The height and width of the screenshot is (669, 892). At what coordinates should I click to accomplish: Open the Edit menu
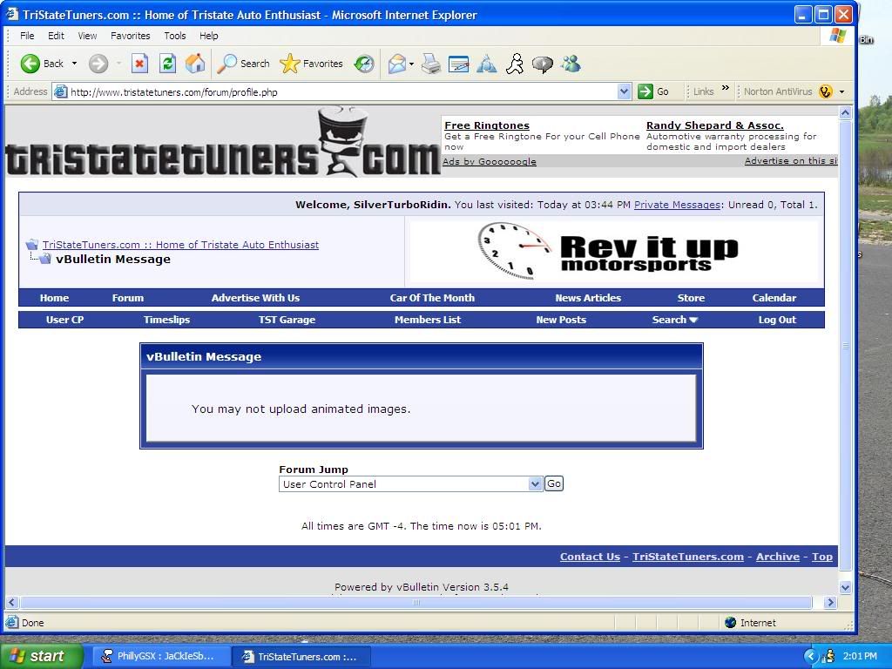point(56,36)
